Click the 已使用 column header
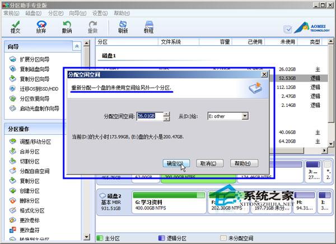The height and width of the screenshot is (244, 336). pos(249,42)
